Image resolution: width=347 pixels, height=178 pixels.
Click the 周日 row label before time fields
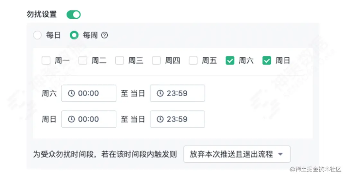tap(49, 119)
